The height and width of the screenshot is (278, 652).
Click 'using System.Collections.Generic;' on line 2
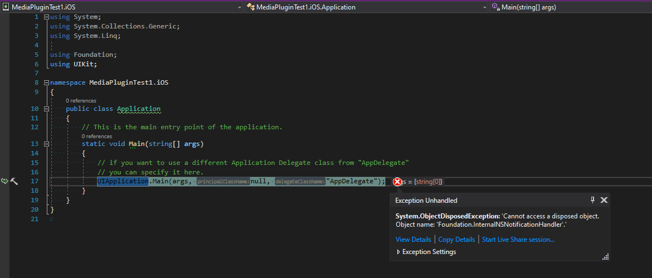[115, 26]
